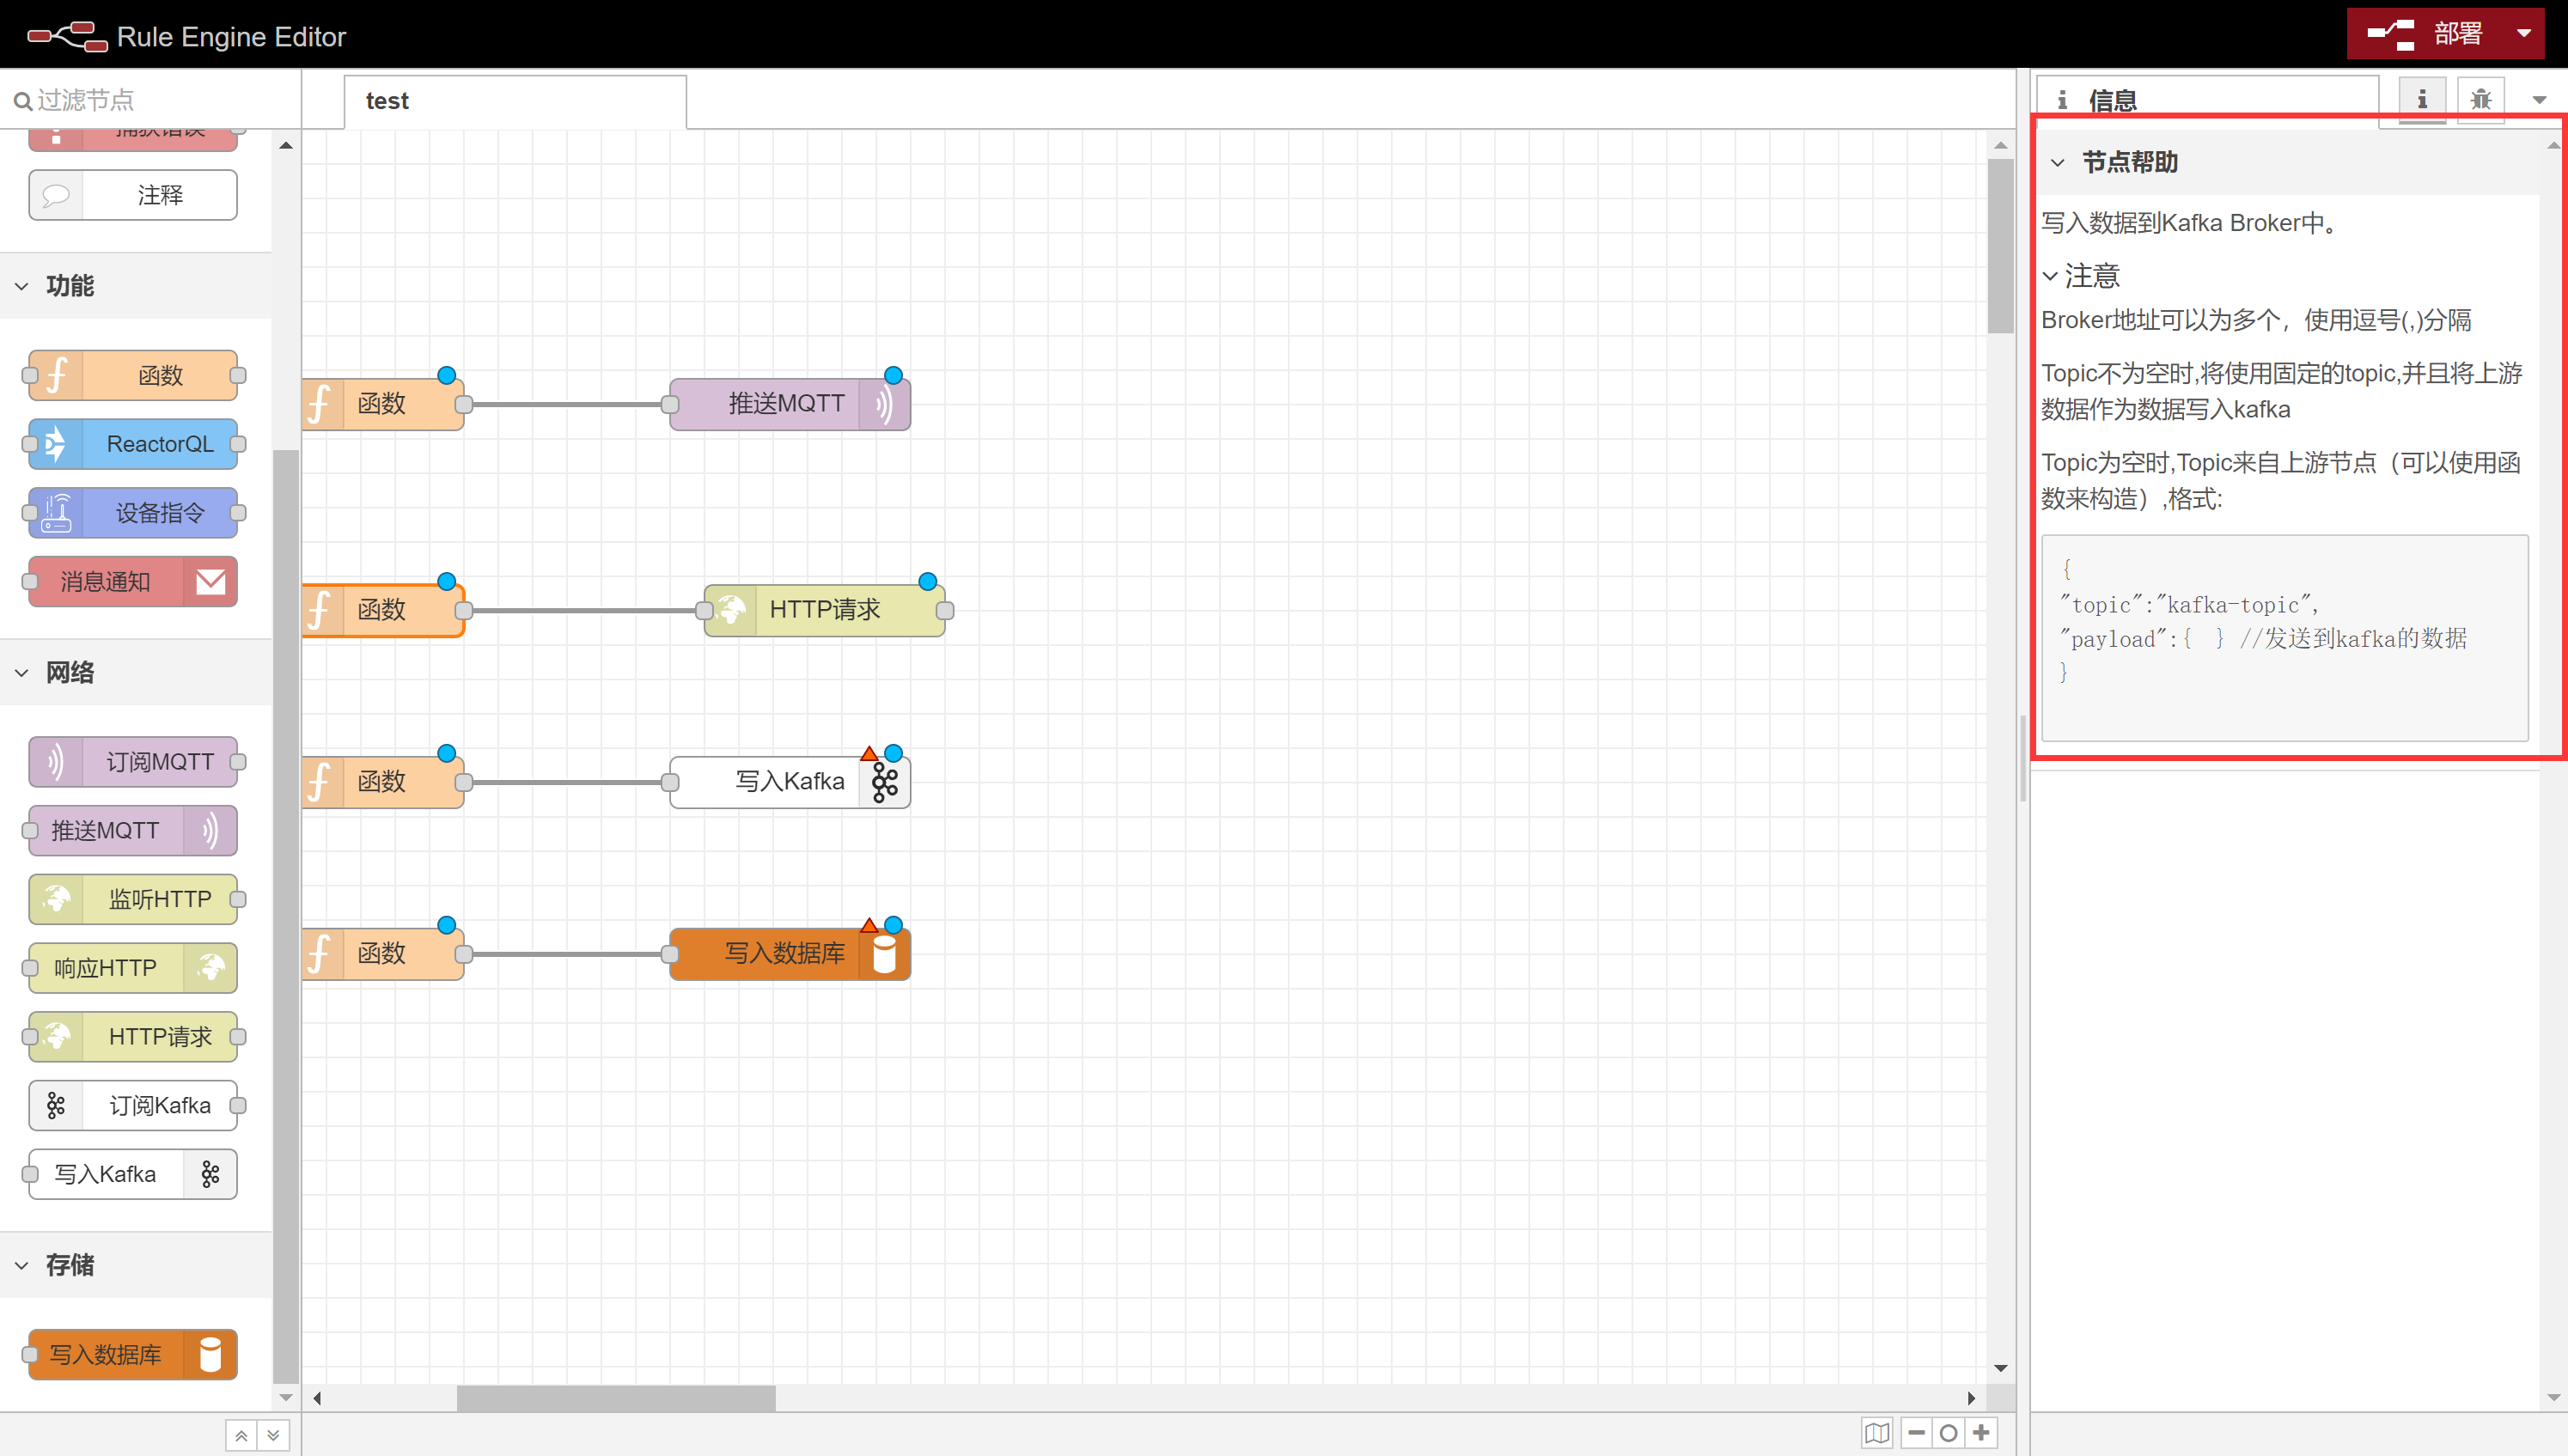The image size is (2568, 1456).
Task: Click the zoom in plus button
Action: (x=1981, y=1433)
